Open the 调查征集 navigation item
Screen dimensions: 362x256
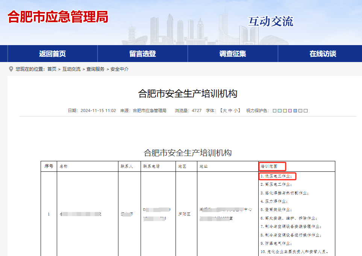(x=233, y=54)
